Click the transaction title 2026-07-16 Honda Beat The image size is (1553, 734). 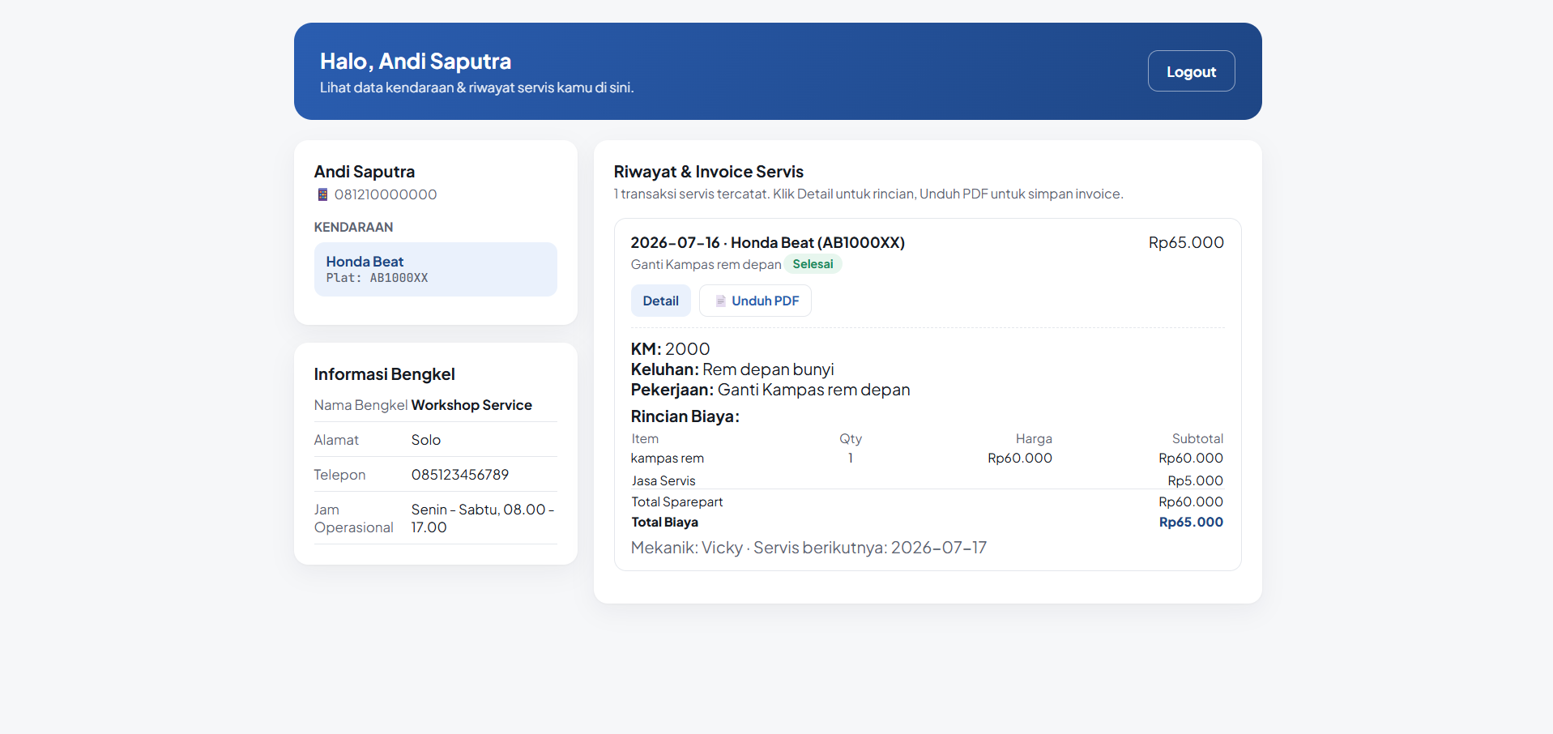pos(767,242)
